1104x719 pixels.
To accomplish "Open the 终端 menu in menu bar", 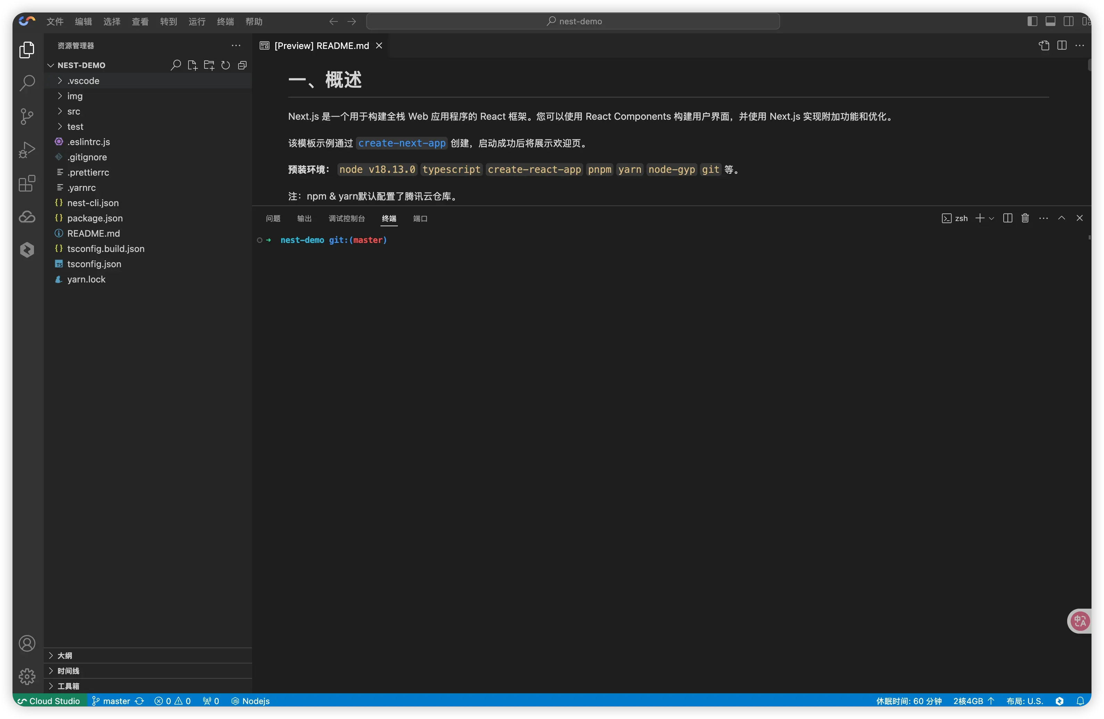I will click(x=225, y=21).
